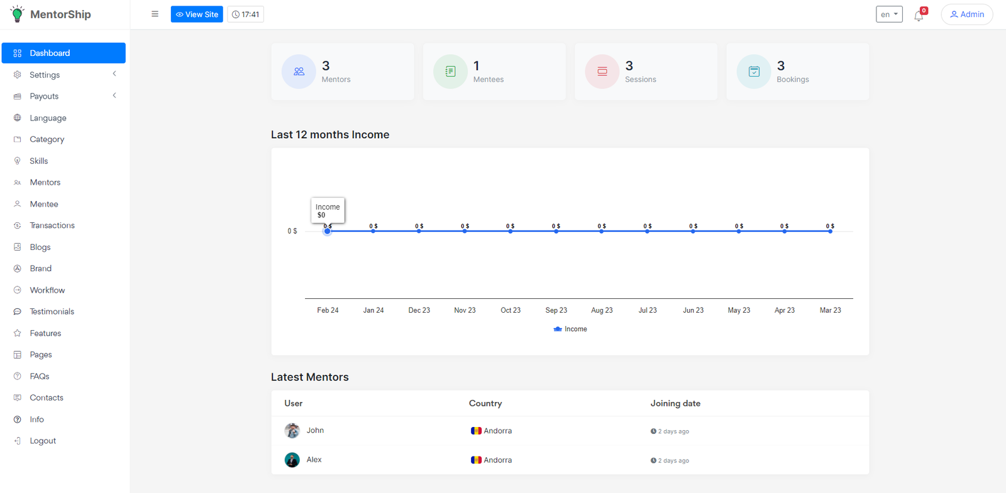
Task: Click the notification bell icon
Action: [919, 16]
